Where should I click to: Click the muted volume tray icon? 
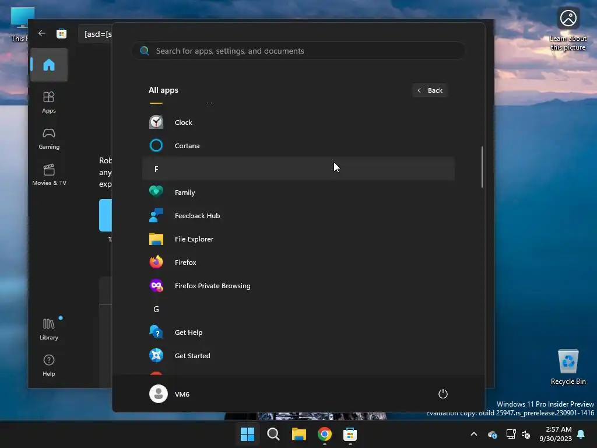point(526,434)
